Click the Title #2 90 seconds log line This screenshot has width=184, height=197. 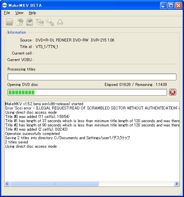click(92, 125)
